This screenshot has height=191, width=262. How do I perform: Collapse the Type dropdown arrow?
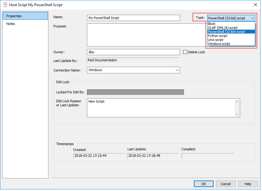pyautogui.click(x=252, y=18)
